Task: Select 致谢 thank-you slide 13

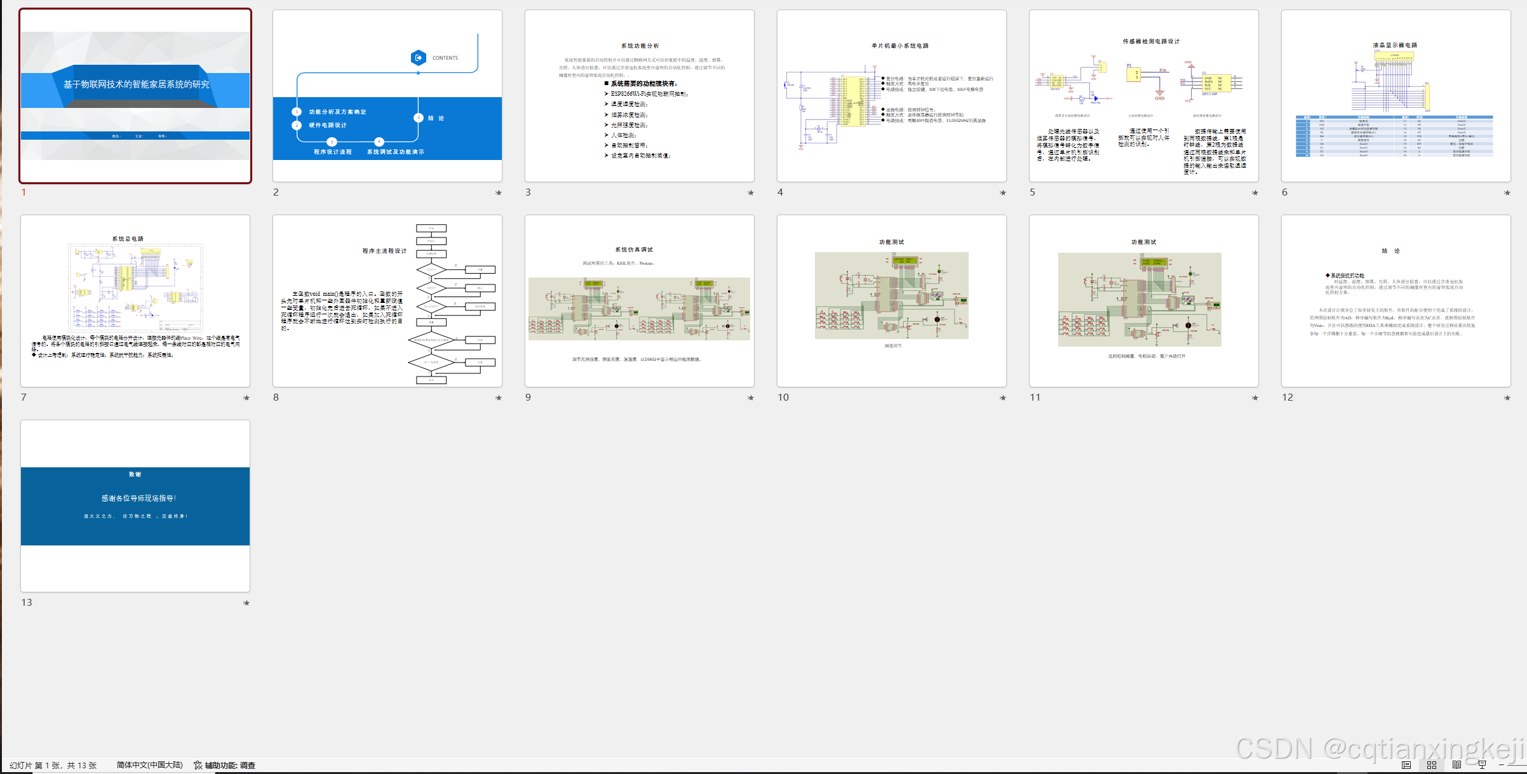Action: pos(135,506)
